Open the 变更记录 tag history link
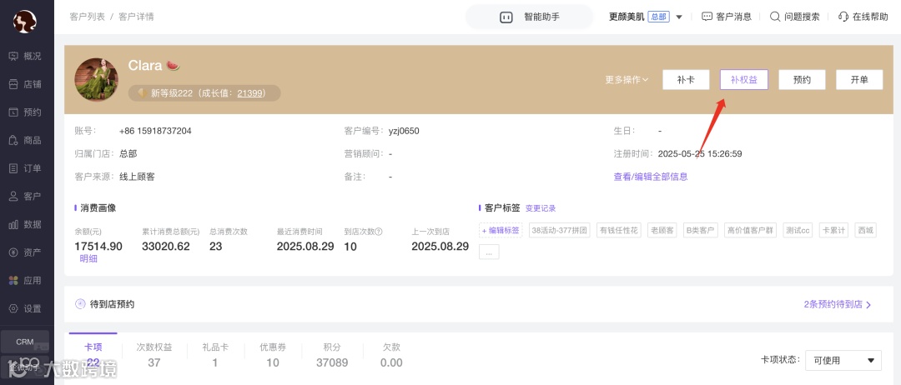Image resolution: width=901 pixels, height=385 pixels. 541,208
